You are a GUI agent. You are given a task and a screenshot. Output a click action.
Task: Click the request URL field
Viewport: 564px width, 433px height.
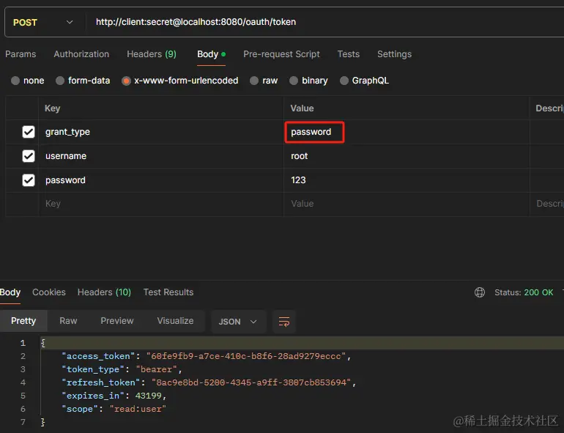click(x=324, y=22)
